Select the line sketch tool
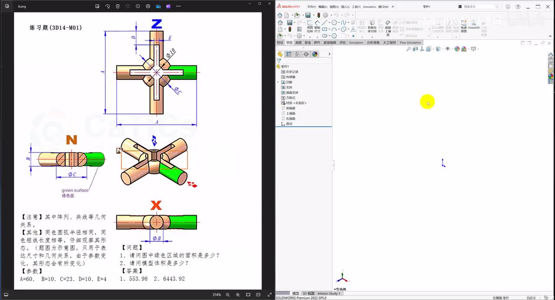 [324, 23]
